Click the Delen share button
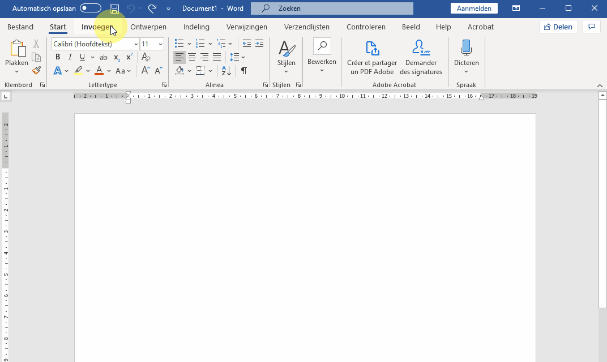This screenshot has width=607, height=362. click(x=558, y=27)
